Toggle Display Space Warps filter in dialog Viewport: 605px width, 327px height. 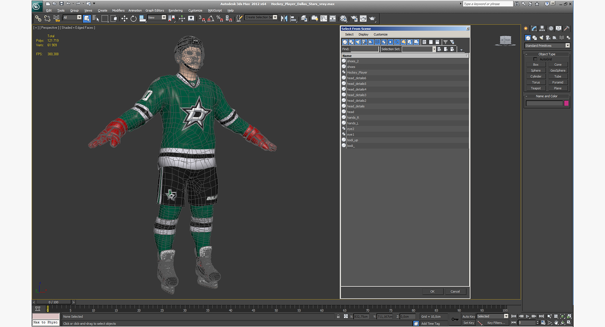coord(377,42)
